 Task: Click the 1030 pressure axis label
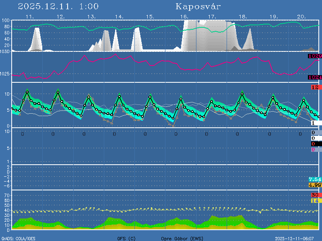[x=5, y=52]
